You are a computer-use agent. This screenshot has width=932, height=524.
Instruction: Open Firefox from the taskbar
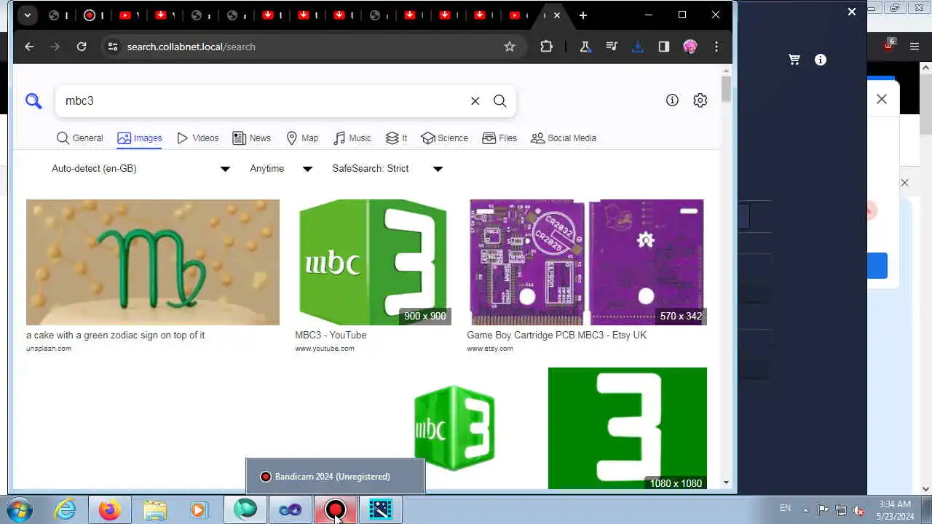click(x=110, y=509)
